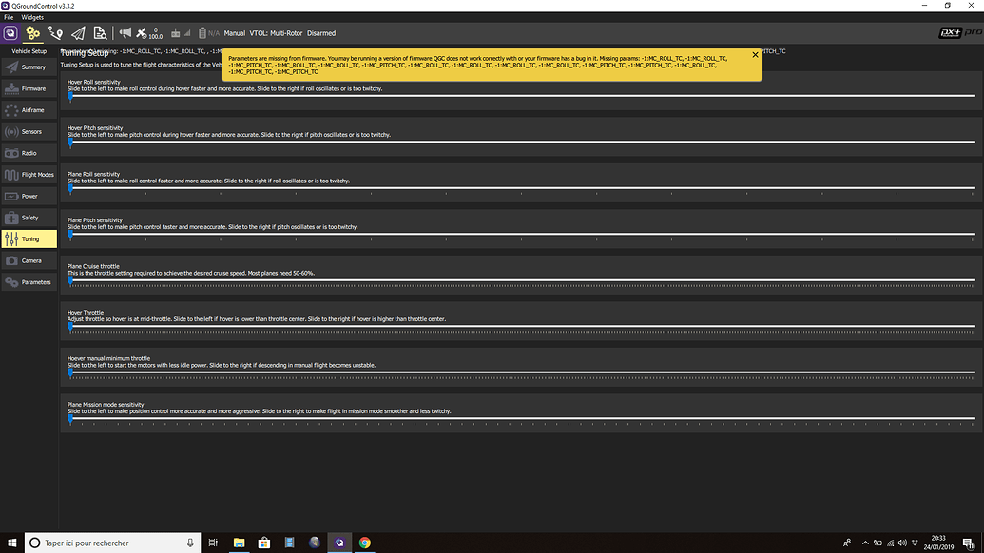Show GPS satellite status indicator
Screen dimensions: 984x553
(148, 33)
